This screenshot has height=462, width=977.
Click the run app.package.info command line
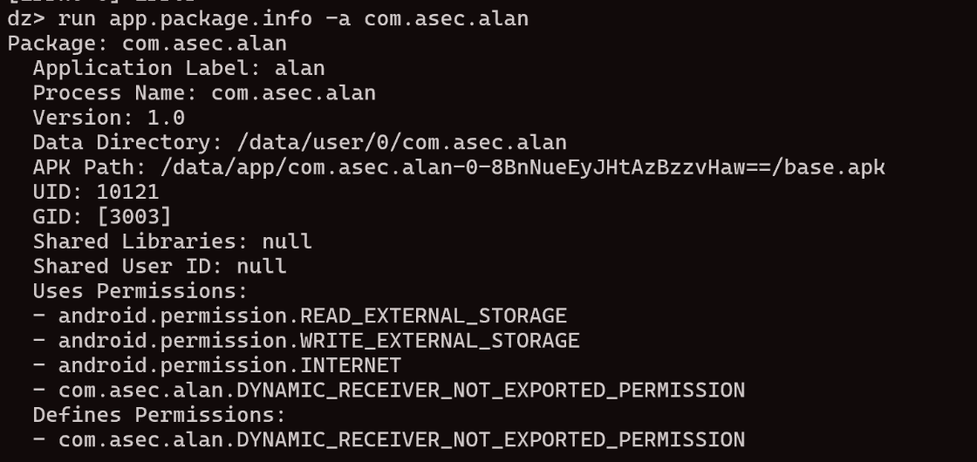point(268,18)
